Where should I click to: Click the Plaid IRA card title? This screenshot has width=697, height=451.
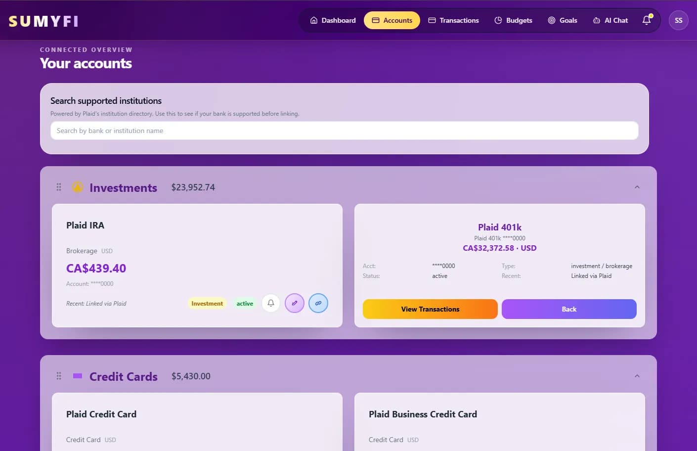click(86, 225)
